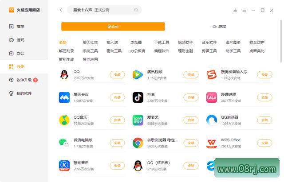Filter by 音乐软件 category

pyautogui.click(x=209, y=43)
